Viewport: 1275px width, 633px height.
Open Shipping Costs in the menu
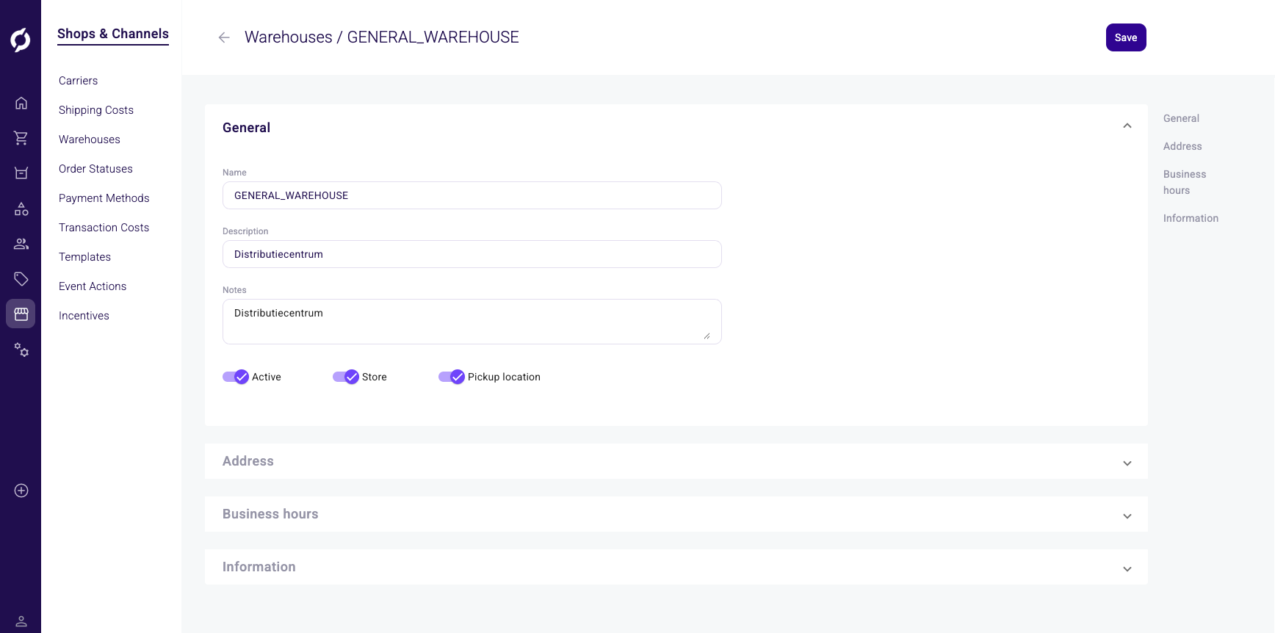96,110
